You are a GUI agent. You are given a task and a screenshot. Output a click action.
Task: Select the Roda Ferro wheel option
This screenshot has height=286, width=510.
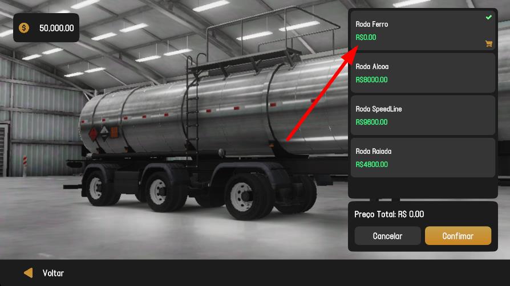pos(423,31)
